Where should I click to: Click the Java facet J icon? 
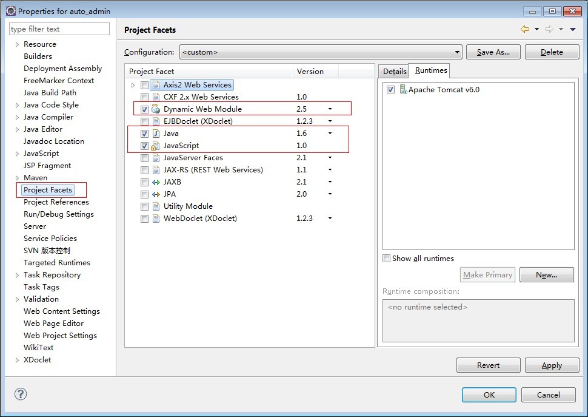156,134
